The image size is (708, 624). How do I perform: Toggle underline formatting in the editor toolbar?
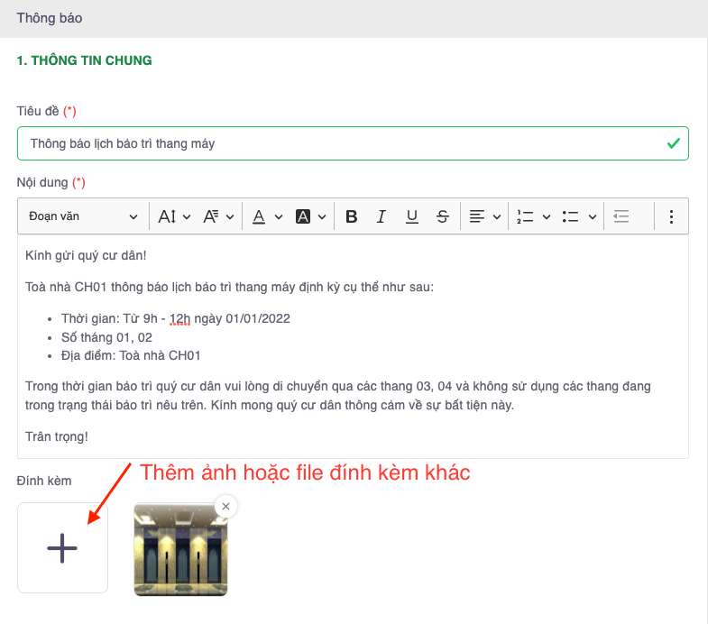coord(412,216)
